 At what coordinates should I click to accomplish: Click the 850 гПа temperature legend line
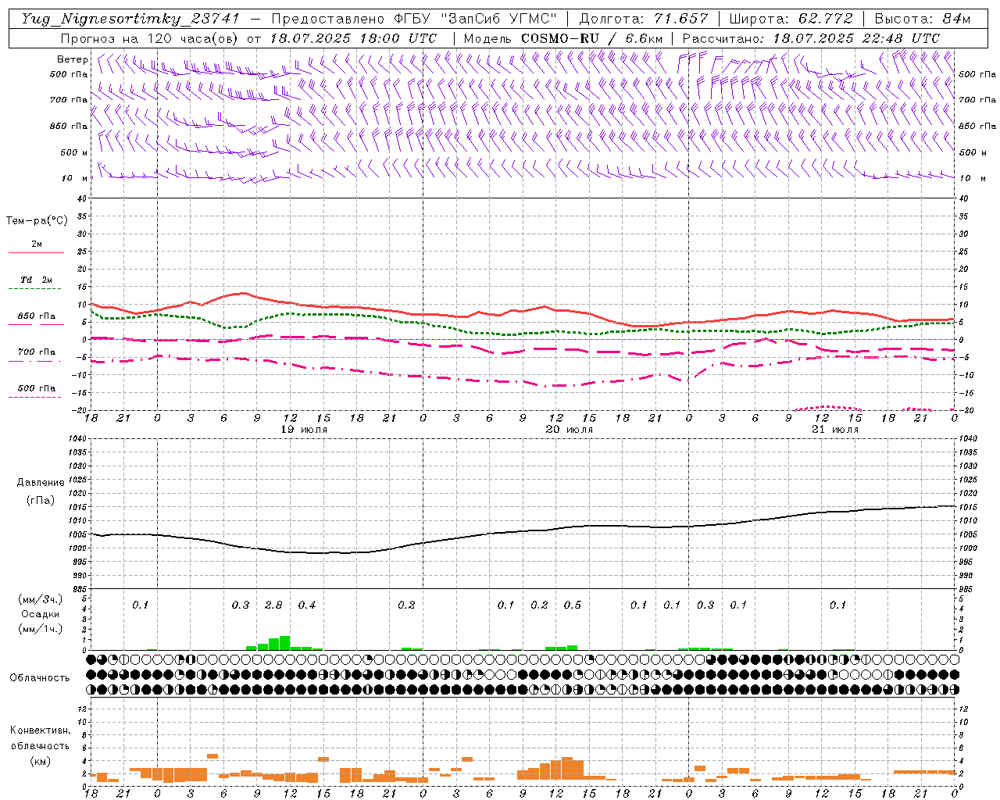[36, 325]
